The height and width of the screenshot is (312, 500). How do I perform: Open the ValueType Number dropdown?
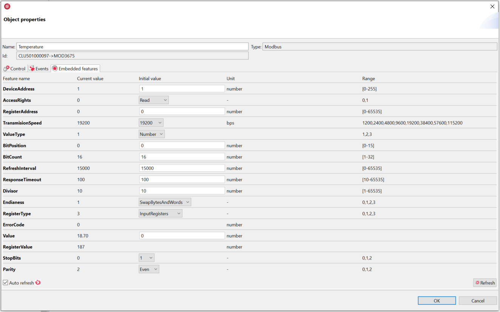click(152, 134)
